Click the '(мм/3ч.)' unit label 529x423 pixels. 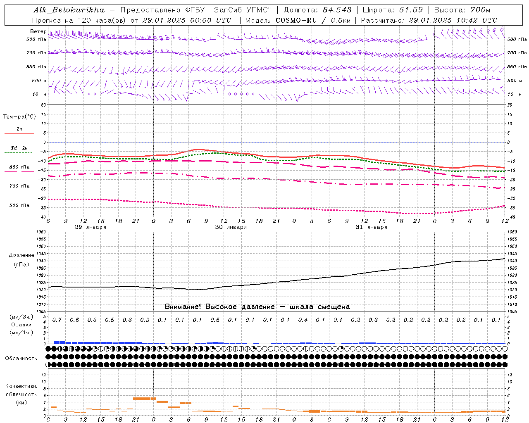click(21, 317)
